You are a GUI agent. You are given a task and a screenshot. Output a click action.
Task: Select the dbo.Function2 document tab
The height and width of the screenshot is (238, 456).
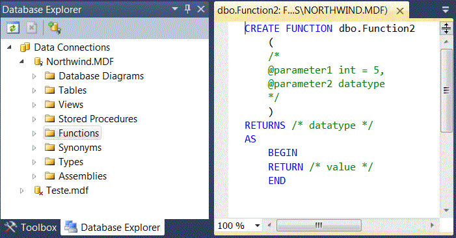click(x=302, y=10)
